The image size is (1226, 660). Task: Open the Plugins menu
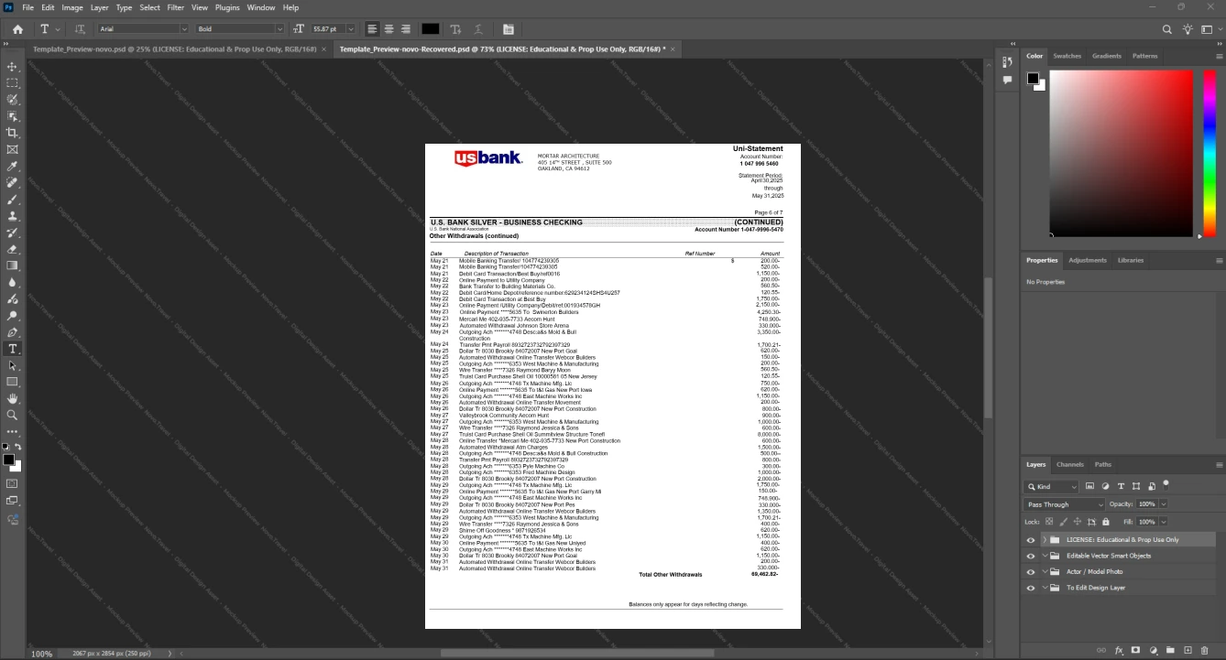point(227,7)
